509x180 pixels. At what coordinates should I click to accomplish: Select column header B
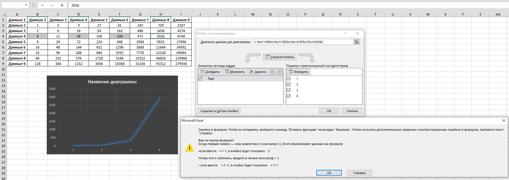click(x=37, y=14)
